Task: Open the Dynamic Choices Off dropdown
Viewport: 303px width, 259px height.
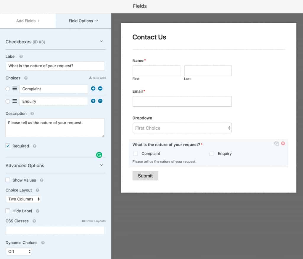Action: pos(19,252)
